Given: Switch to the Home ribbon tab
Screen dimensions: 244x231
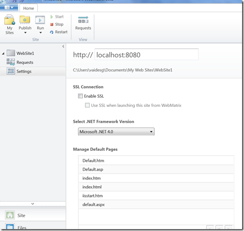Looking at the screenshot, I should (29, 8).
